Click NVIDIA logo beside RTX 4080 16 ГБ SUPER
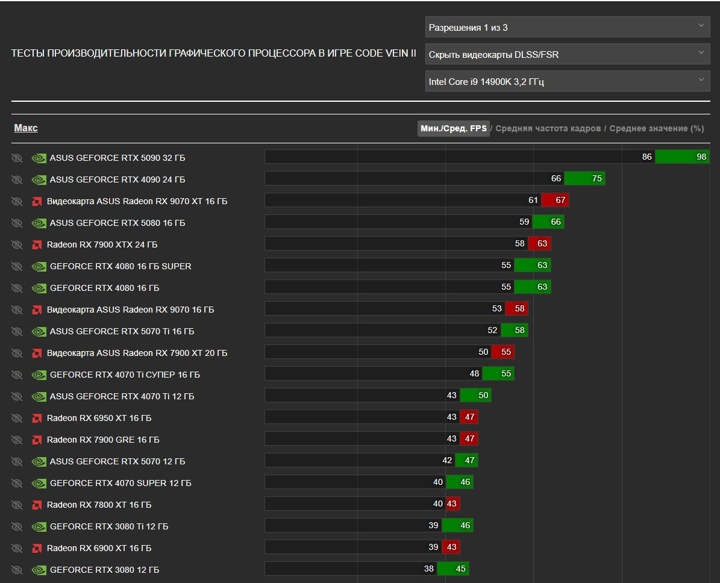Image resolution: width=720 pixels, height=583 pixels. 39,267
